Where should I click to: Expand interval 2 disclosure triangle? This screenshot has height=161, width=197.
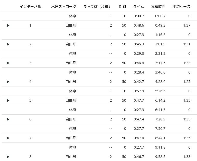coord(8,44)
